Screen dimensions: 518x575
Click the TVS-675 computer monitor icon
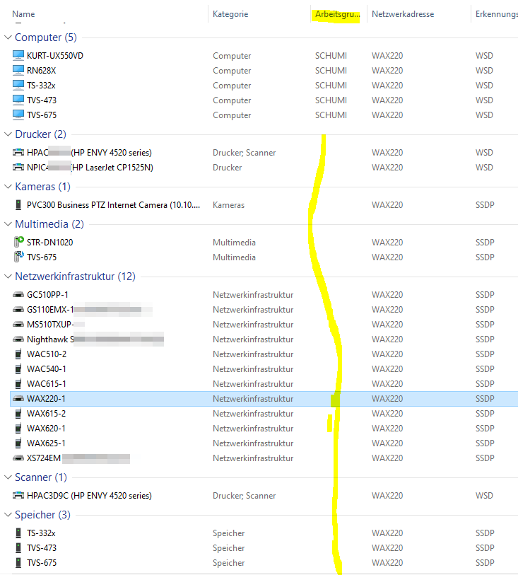[18, 115]
